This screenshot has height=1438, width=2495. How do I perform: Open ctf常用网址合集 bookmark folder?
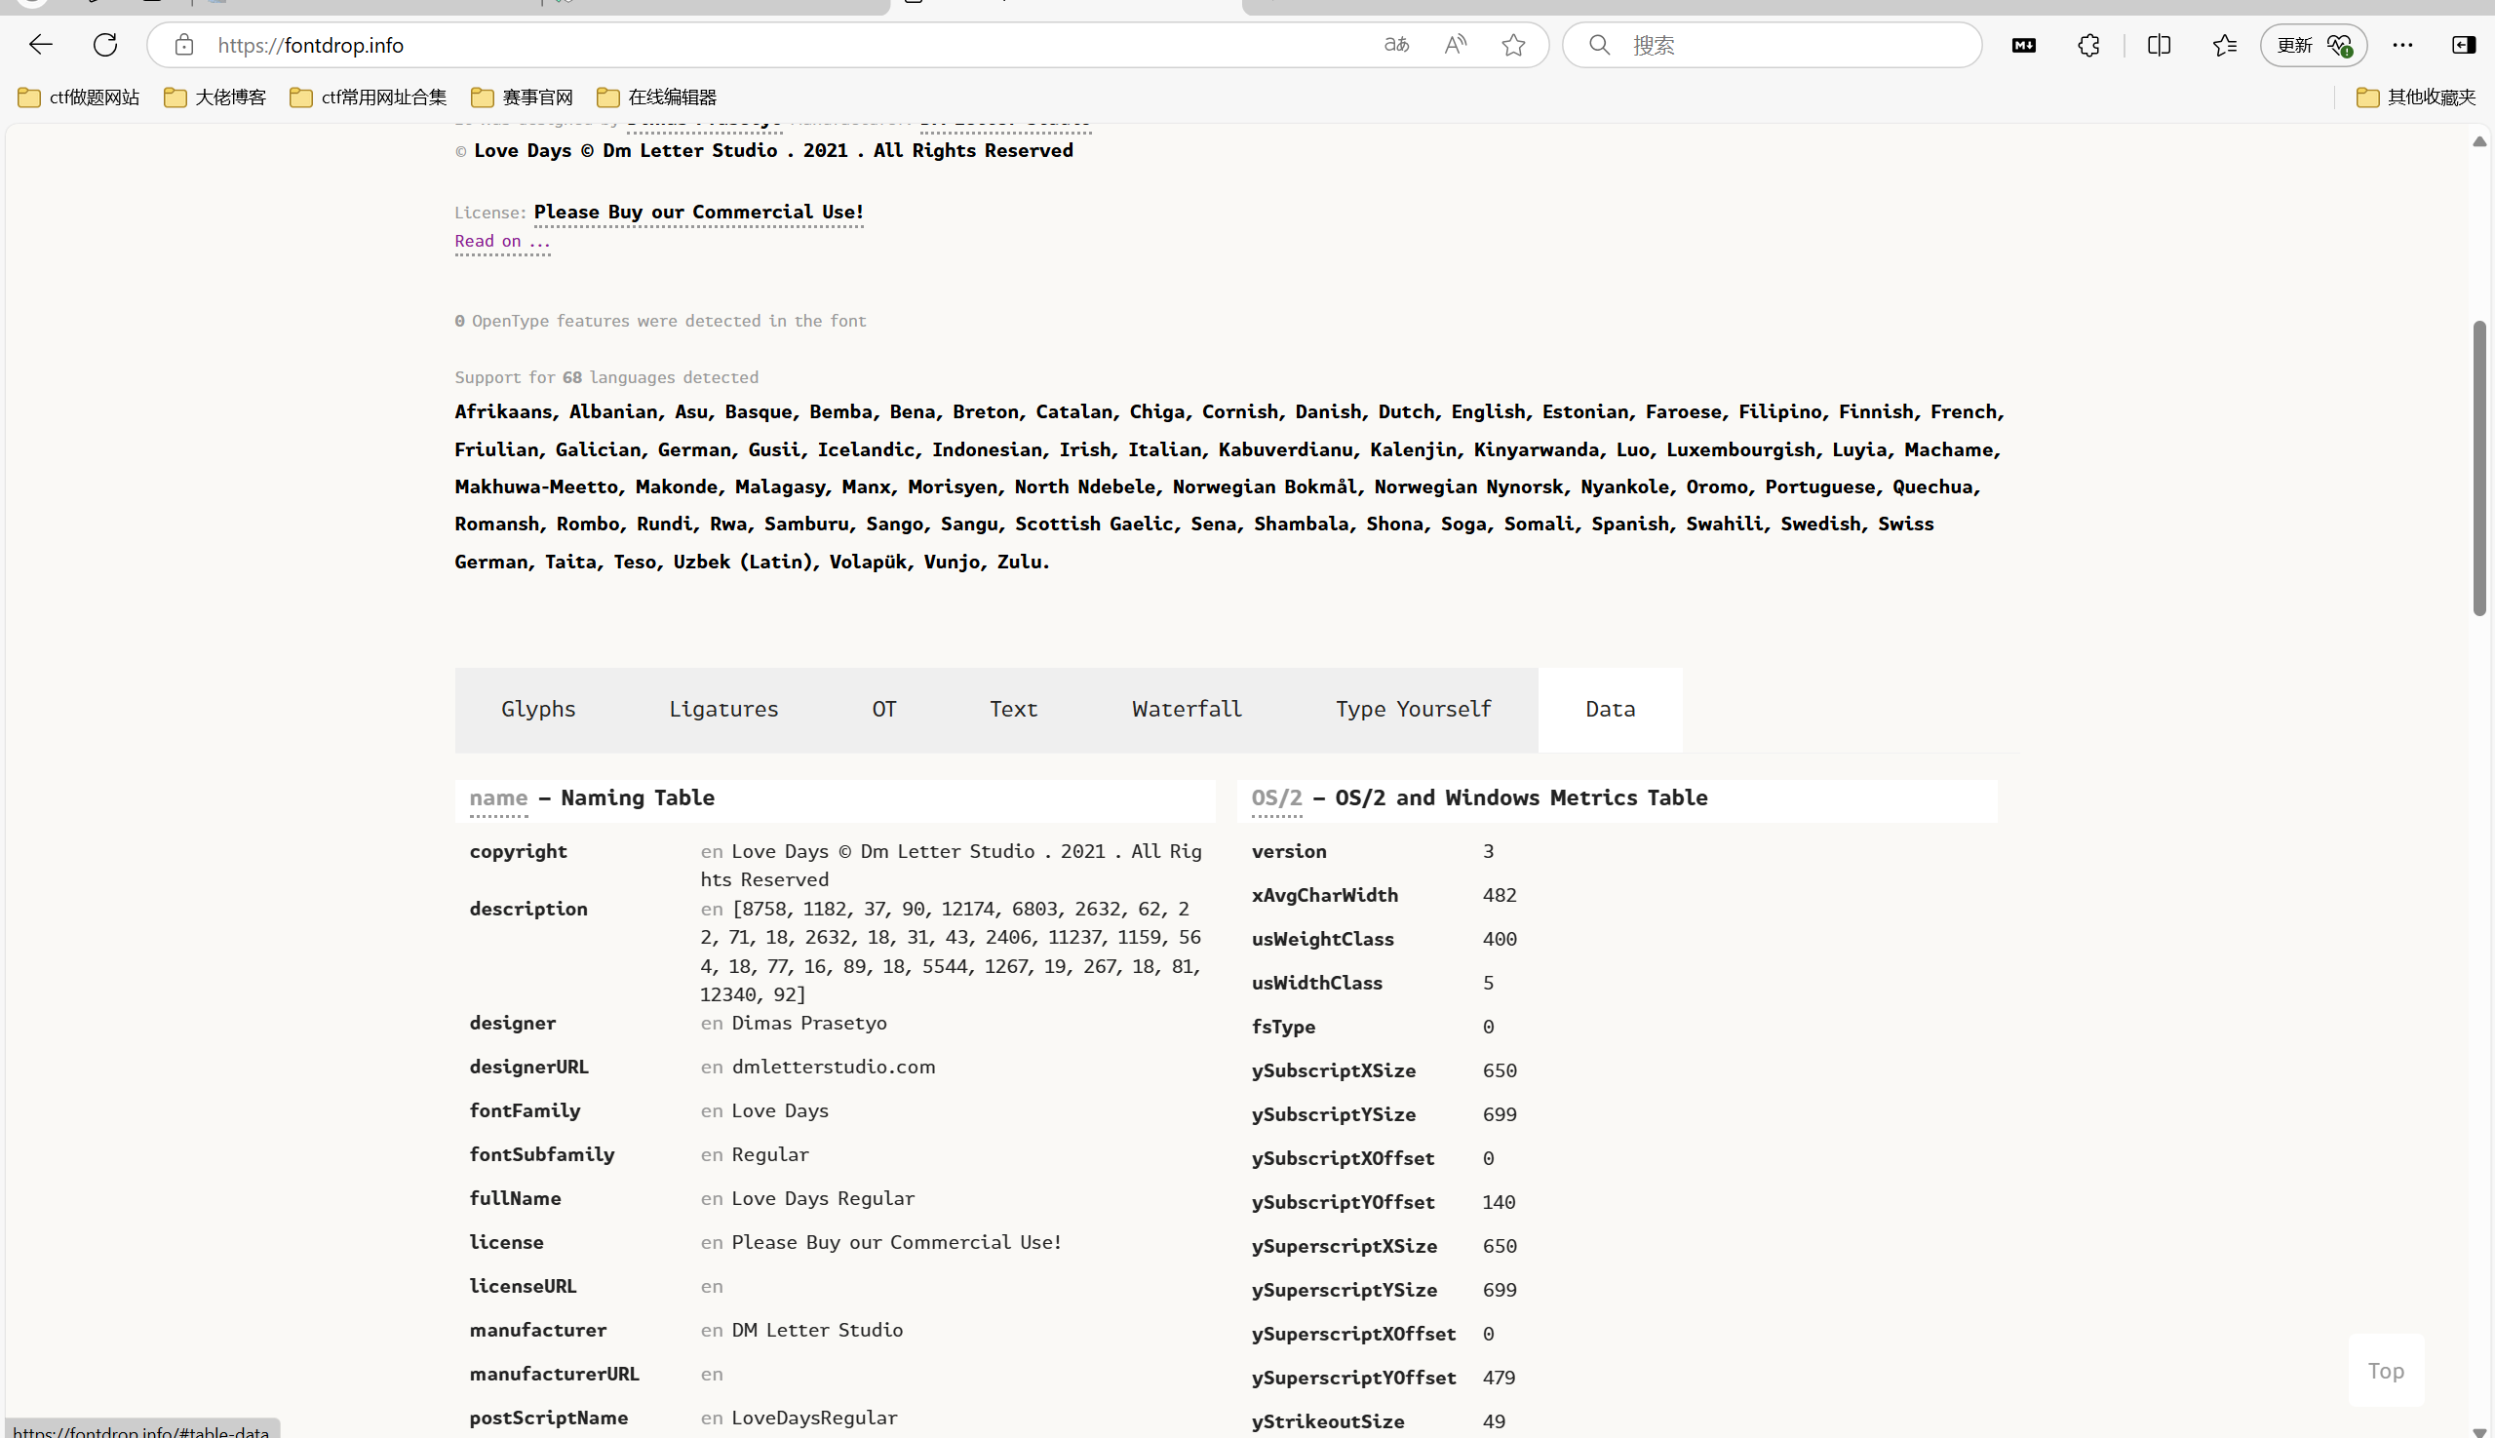coord(369,97)
